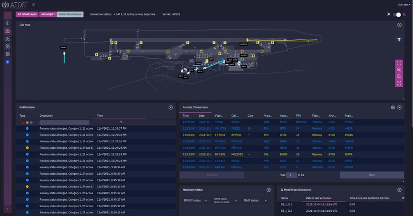Go to the Next arrivals page
Screen dimensions: 413x216
pyautogui.click(x=372, y=175)
